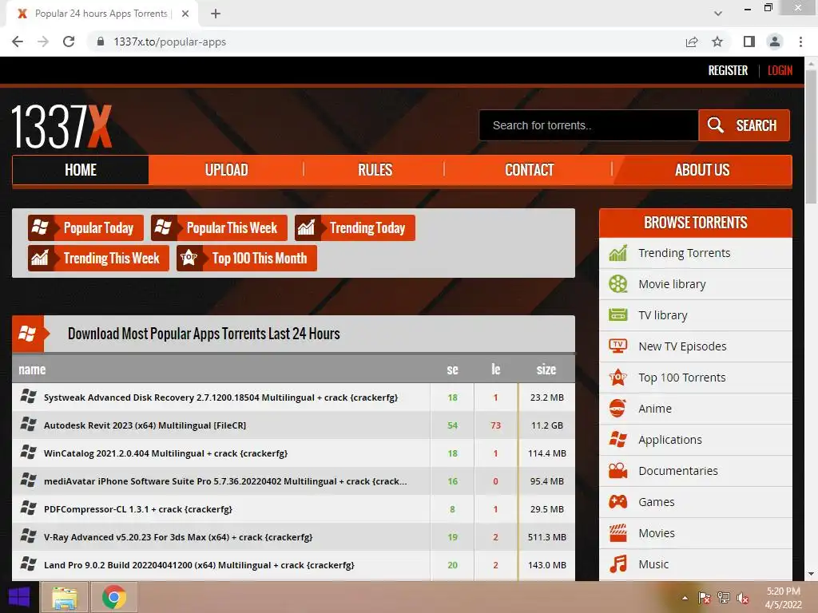
Task: Click the LOGIN link
Action: click(x=780, y=70)
